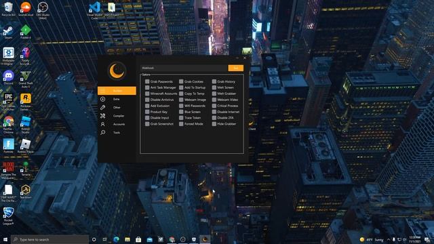Select the Discord desktop icon

(8, 78)
